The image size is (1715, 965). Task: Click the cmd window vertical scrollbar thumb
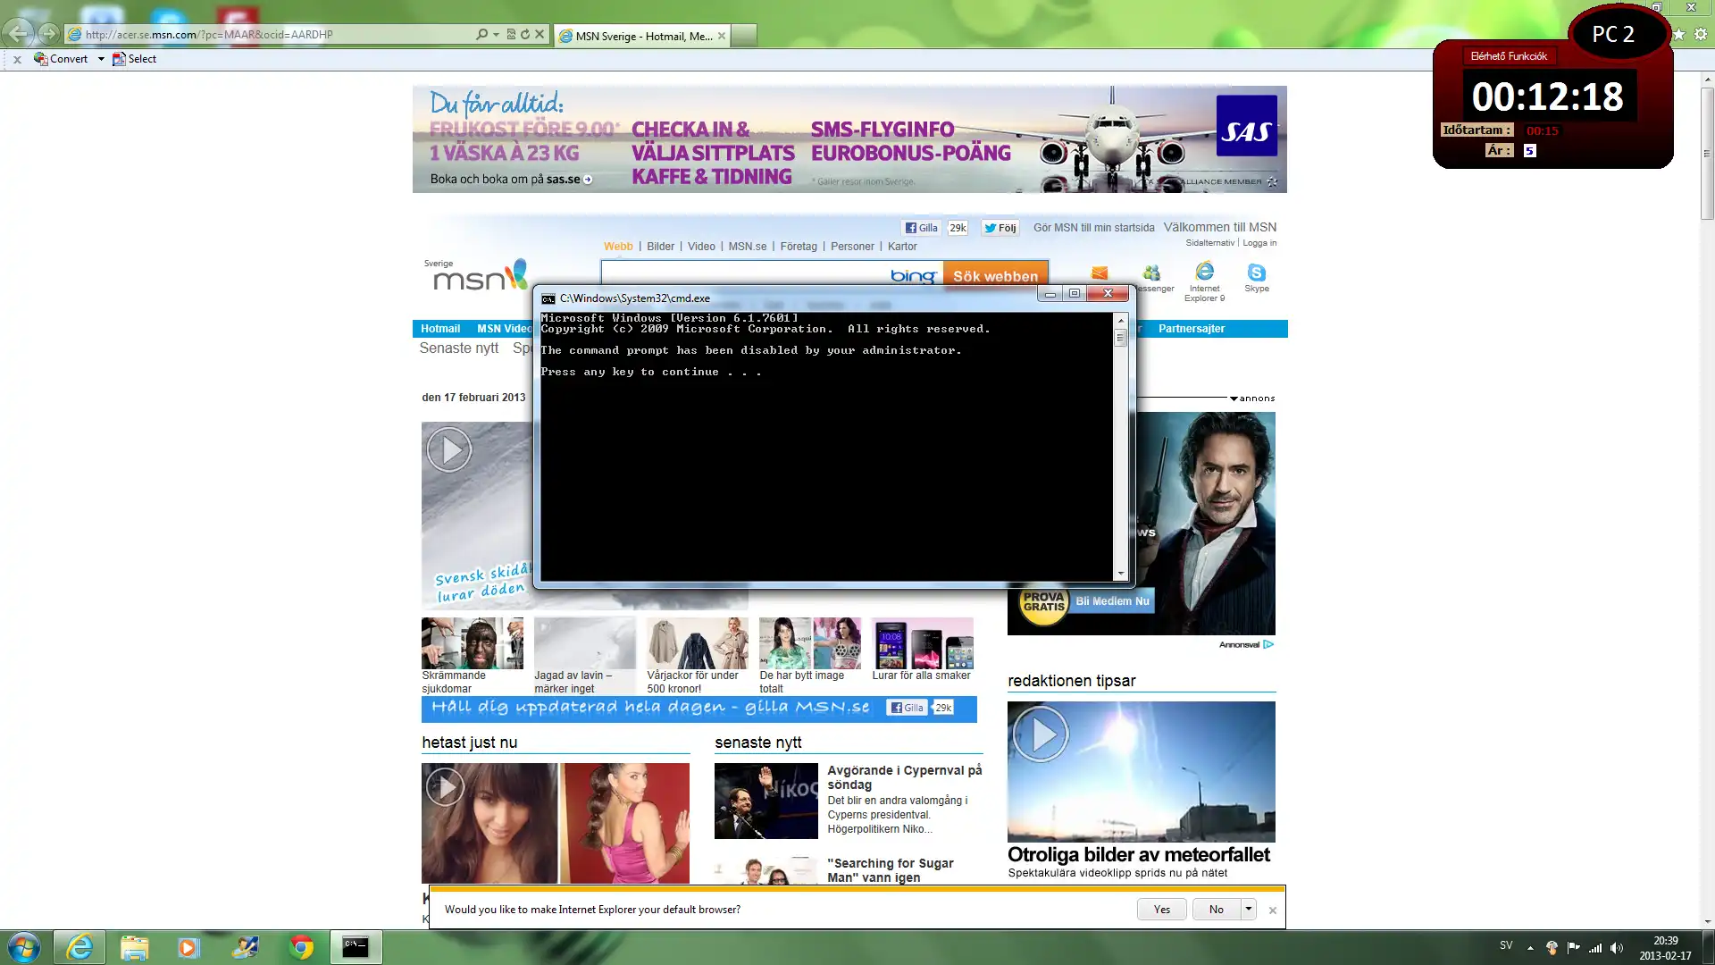pyautogui.click(x=1120, y=339)
